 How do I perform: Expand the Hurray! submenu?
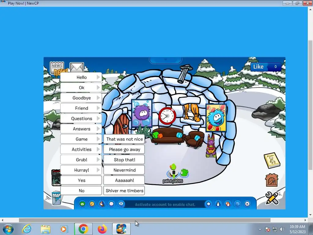coord(81,170)
